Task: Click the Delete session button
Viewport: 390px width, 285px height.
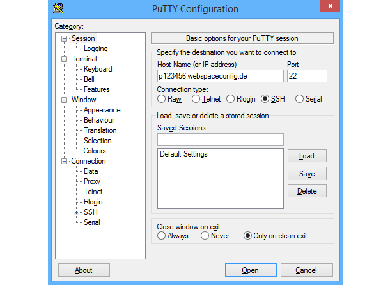Action: 307,191
